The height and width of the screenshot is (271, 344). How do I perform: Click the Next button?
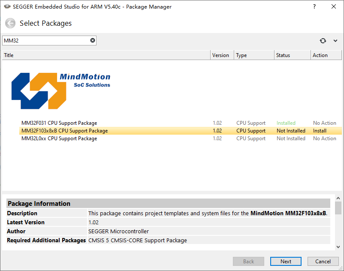(286, 262)
